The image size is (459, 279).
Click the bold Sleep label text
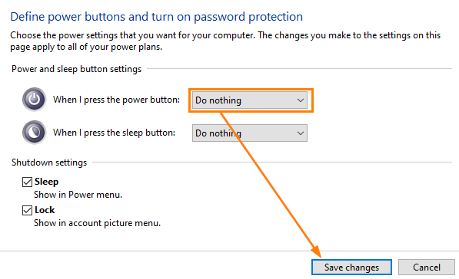[46, 182]
